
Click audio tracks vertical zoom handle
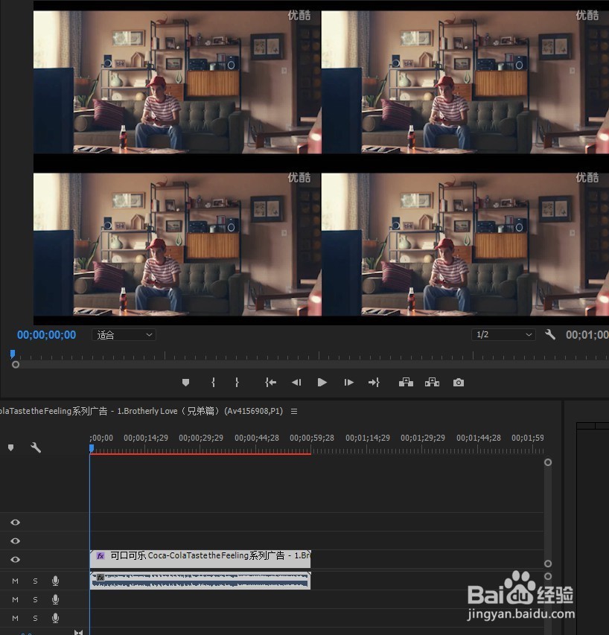tap(548, 576)
